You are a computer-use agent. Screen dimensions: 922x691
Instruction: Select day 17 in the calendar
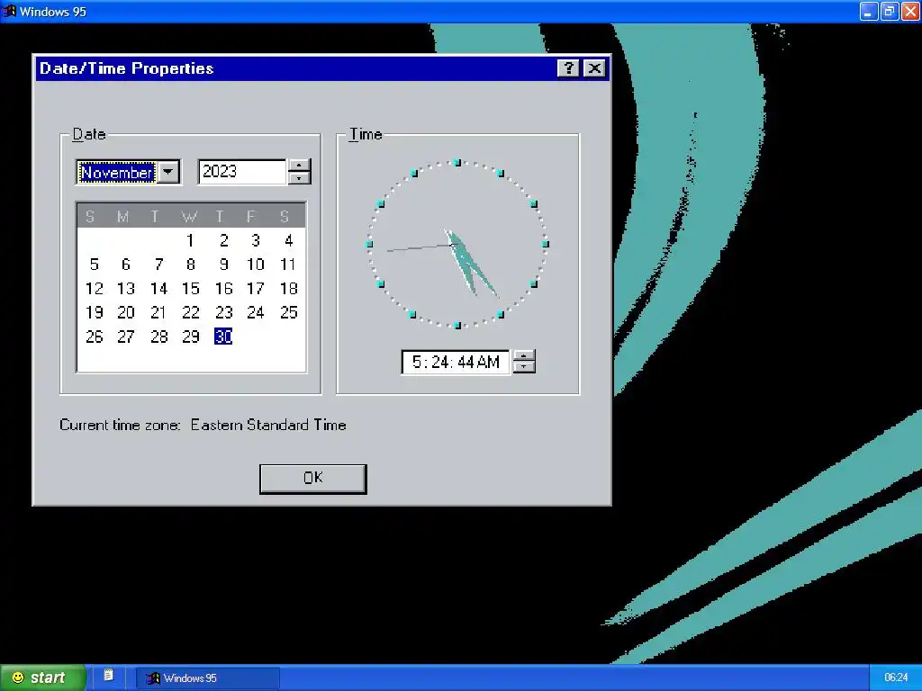pos(255,289)
